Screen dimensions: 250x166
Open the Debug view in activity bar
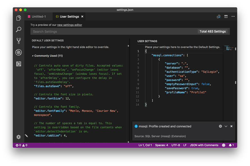coord(19,52)
